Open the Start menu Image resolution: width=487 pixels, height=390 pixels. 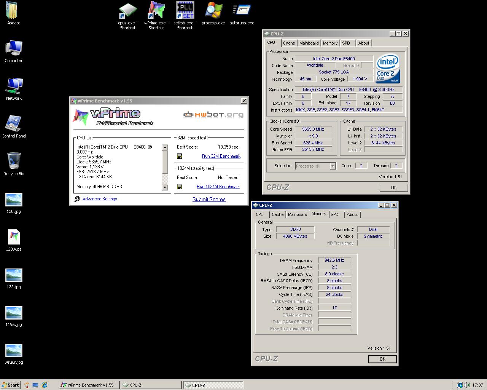[11, 385]
